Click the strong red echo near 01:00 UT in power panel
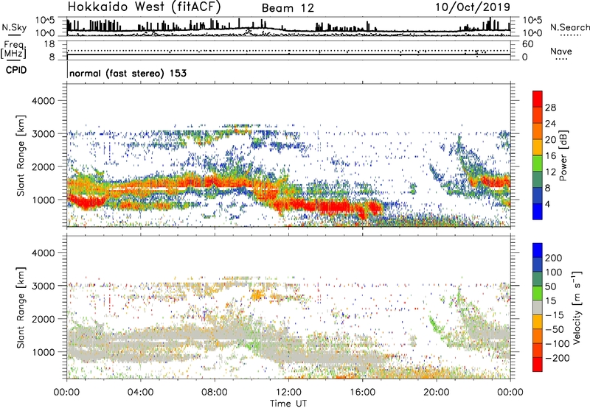This screenshot has width=590, height=408. pyautogui.click(x=86, y=202)
